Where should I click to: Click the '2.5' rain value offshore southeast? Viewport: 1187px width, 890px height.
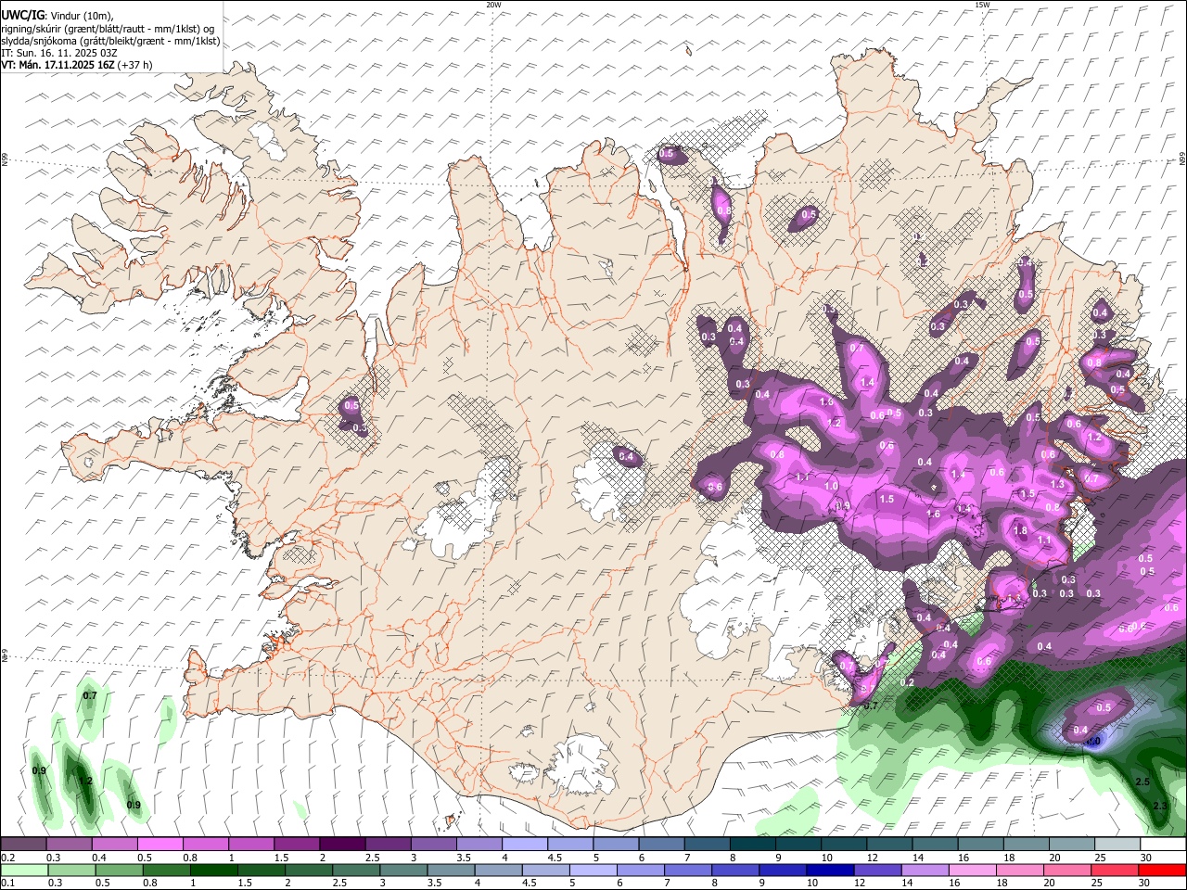1142,782
